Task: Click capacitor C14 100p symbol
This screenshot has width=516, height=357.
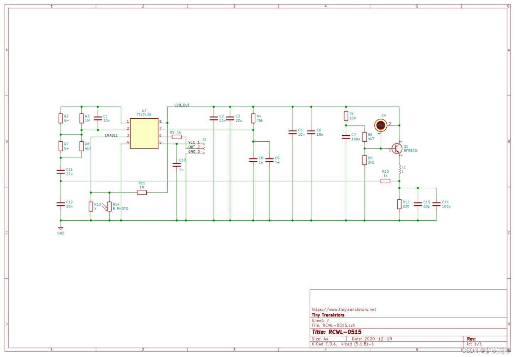Action: [x=436, y=204]
